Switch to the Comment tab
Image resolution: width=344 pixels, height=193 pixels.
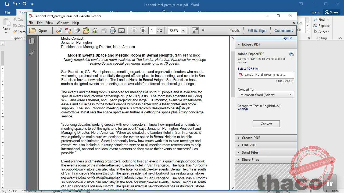pos(283,30)
